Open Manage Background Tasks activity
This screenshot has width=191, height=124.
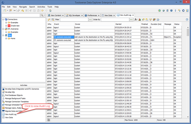[x=15, y=99]
